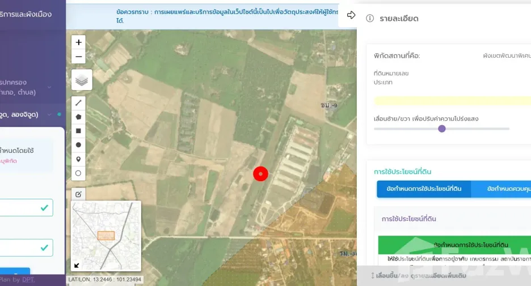
Task: Click the yellow land type color bar
Action: (453, 100)
